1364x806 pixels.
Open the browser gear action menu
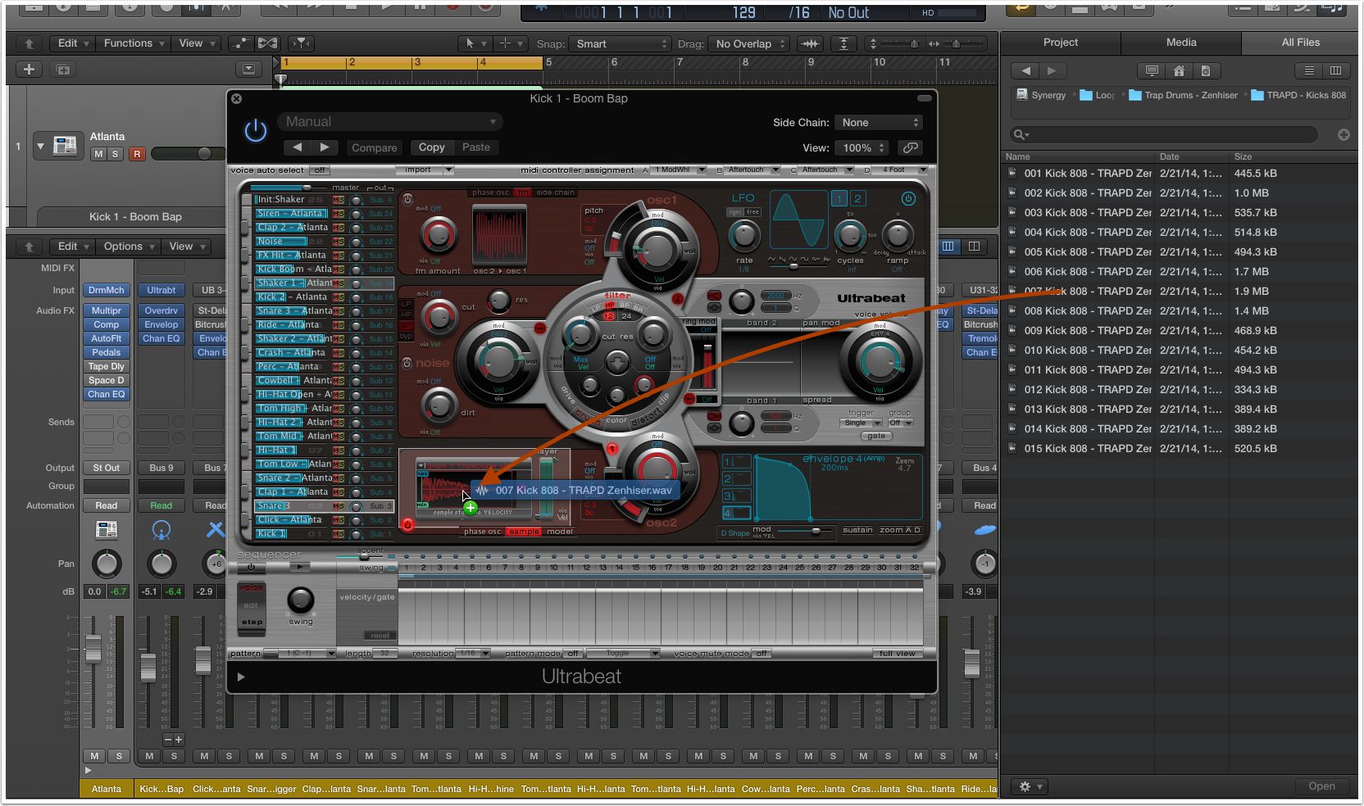point(1030,786)
